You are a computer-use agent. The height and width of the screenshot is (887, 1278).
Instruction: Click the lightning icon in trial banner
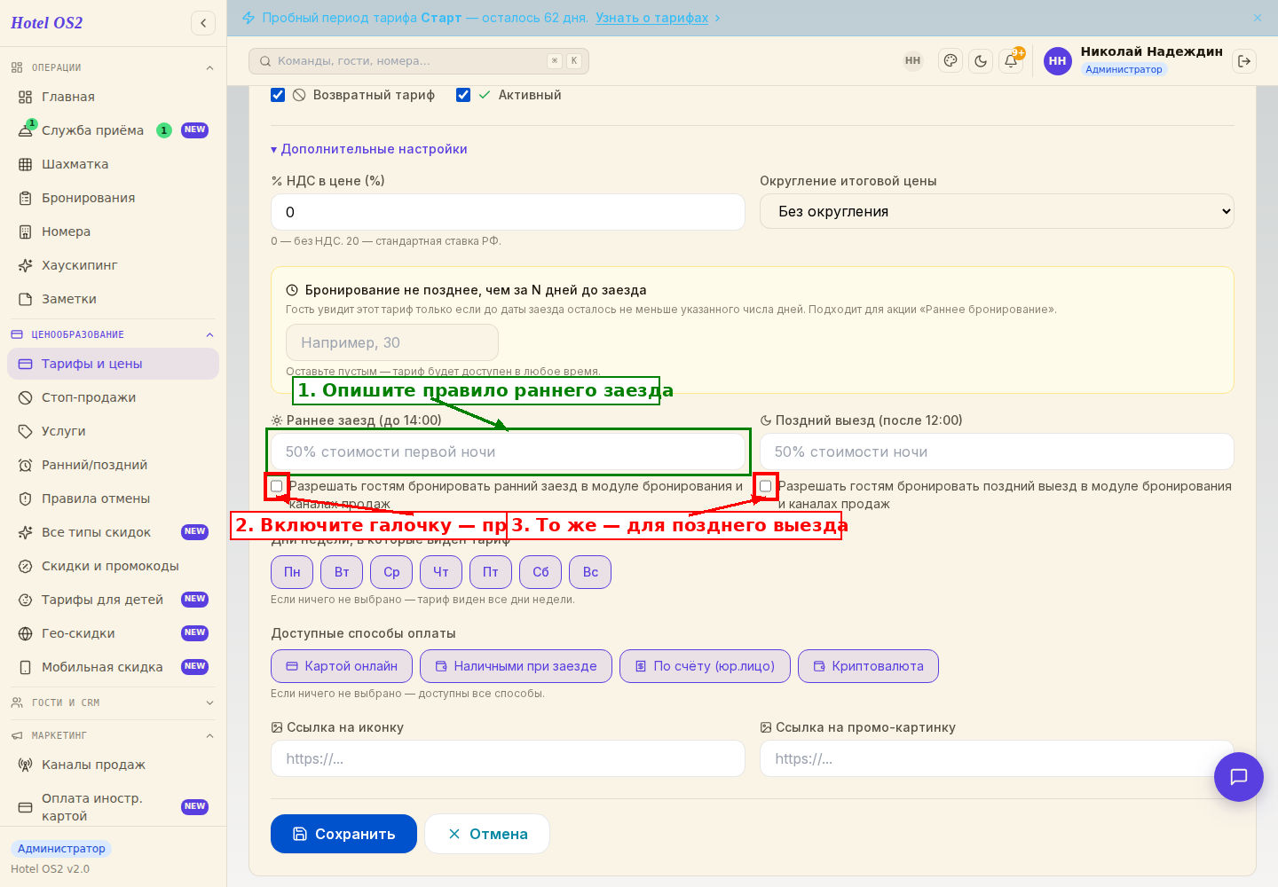[248, 18]
